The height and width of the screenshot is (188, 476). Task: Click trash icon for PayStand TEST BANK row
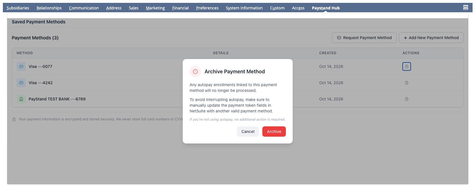406,99
